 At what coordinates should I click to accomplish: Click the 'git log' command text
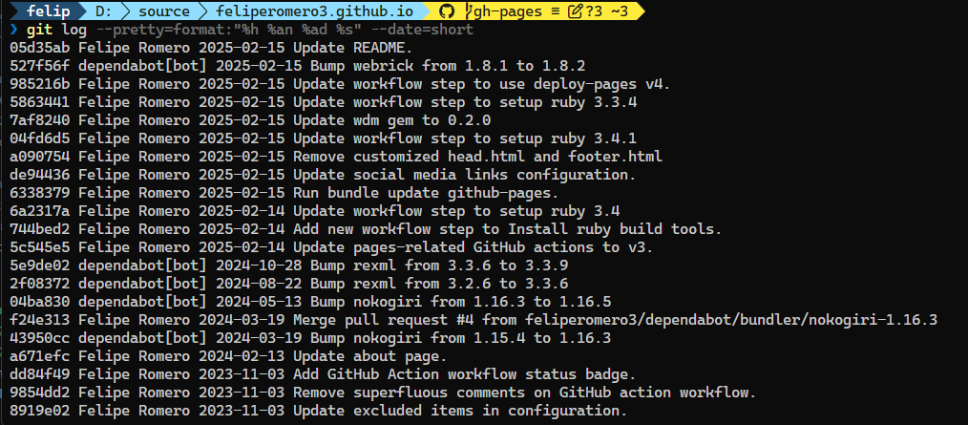coord(56,30)
